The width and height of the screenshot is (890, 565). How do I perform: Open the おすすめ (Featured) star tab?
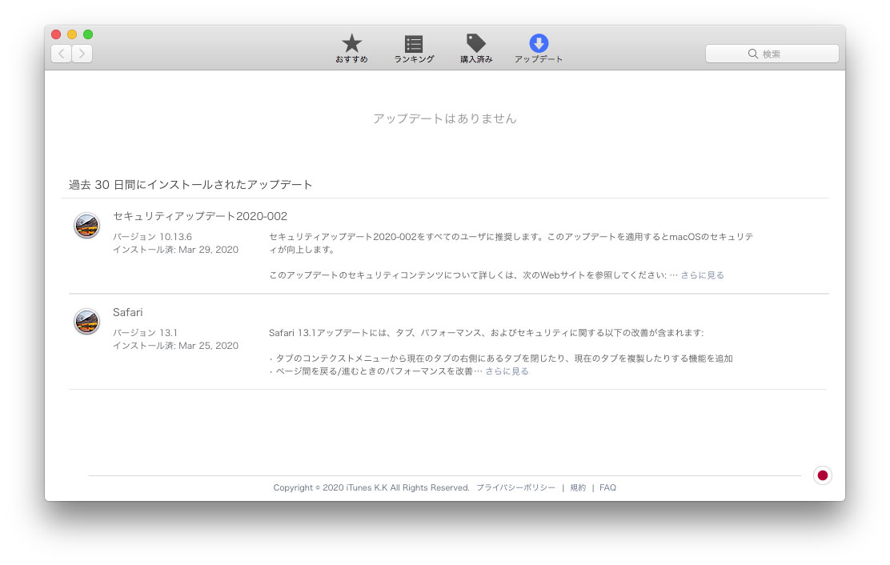click(x=351, y=48)
